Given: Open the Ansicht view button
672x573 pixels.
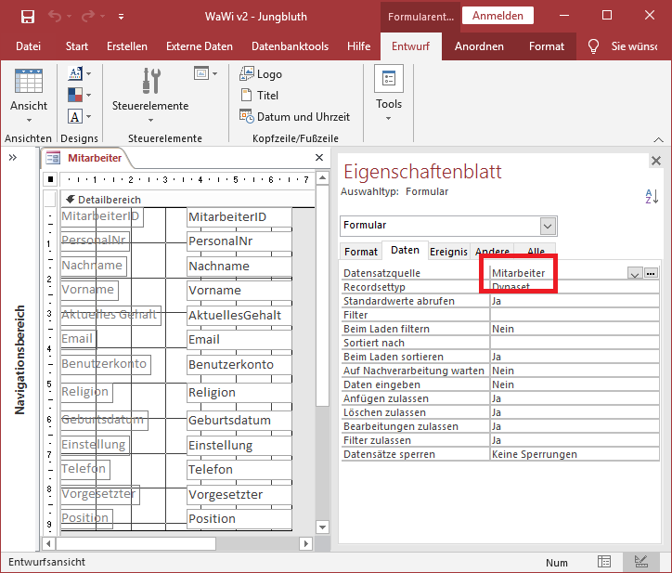Looking at the screenshot, I should 29,93.
